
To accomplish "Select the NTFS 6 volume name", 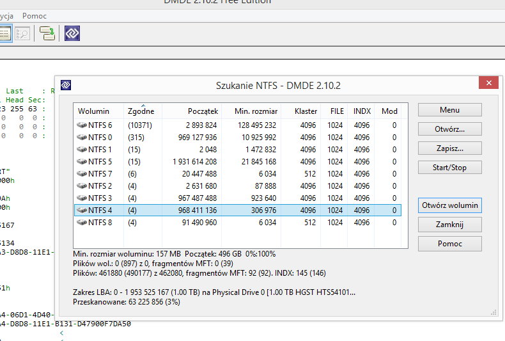I will 100,125.
